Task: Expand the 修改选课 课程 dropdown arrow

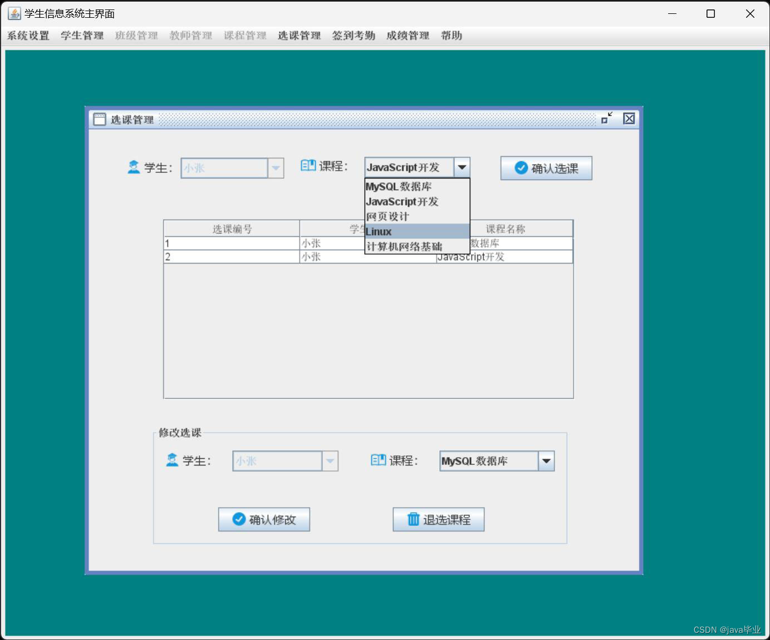Action: coord(546,461)
